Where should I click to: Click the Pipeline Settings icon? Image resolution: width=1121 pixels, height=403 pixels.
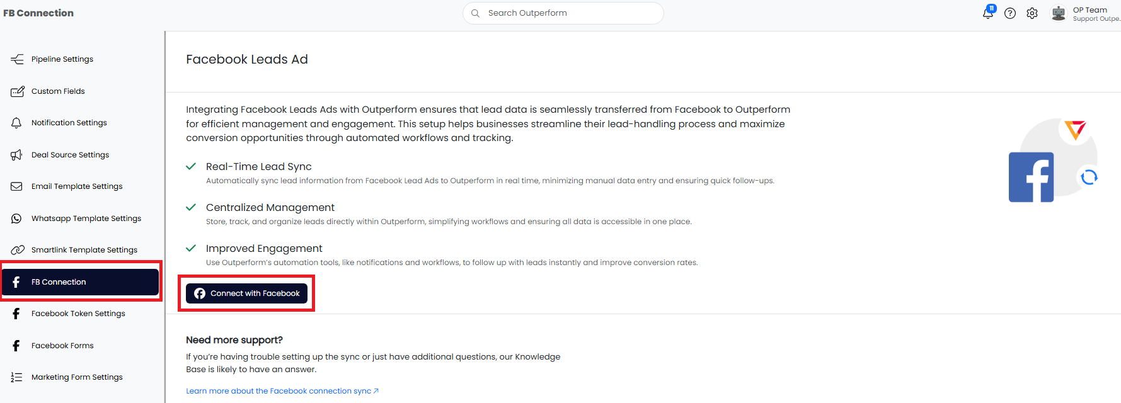[17, 59]
